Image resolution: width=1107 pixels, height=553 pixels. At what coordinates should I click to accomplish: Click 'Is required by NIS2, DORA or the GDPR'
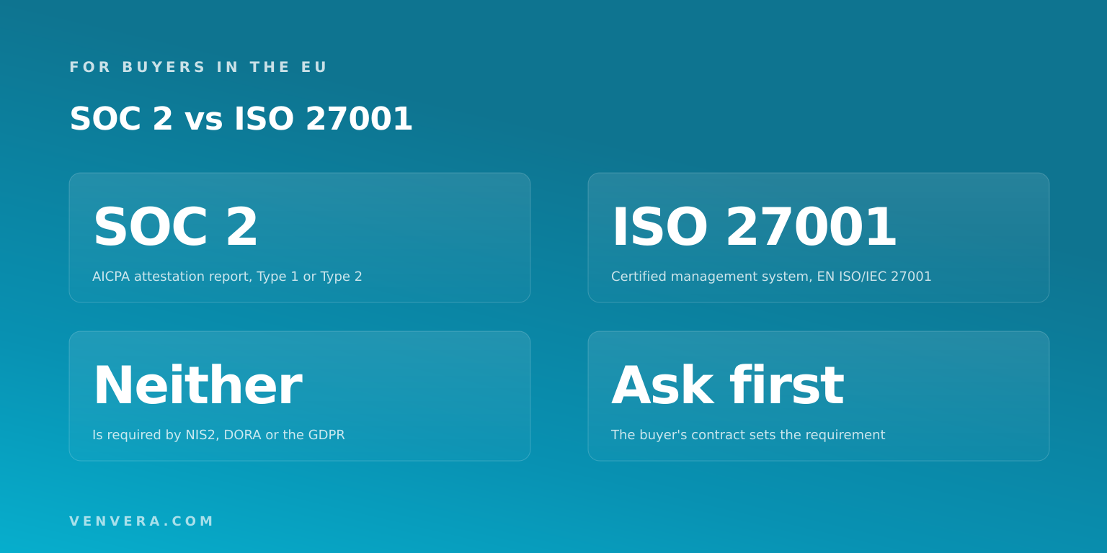pyautogui.click(x=218, y=435)
